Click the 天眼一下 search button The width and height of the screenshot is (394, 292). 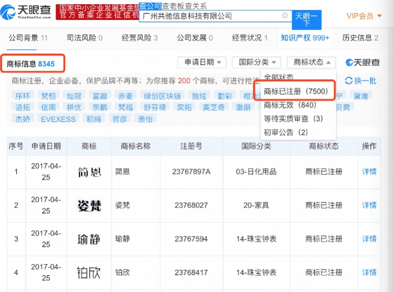coord(307,20)
